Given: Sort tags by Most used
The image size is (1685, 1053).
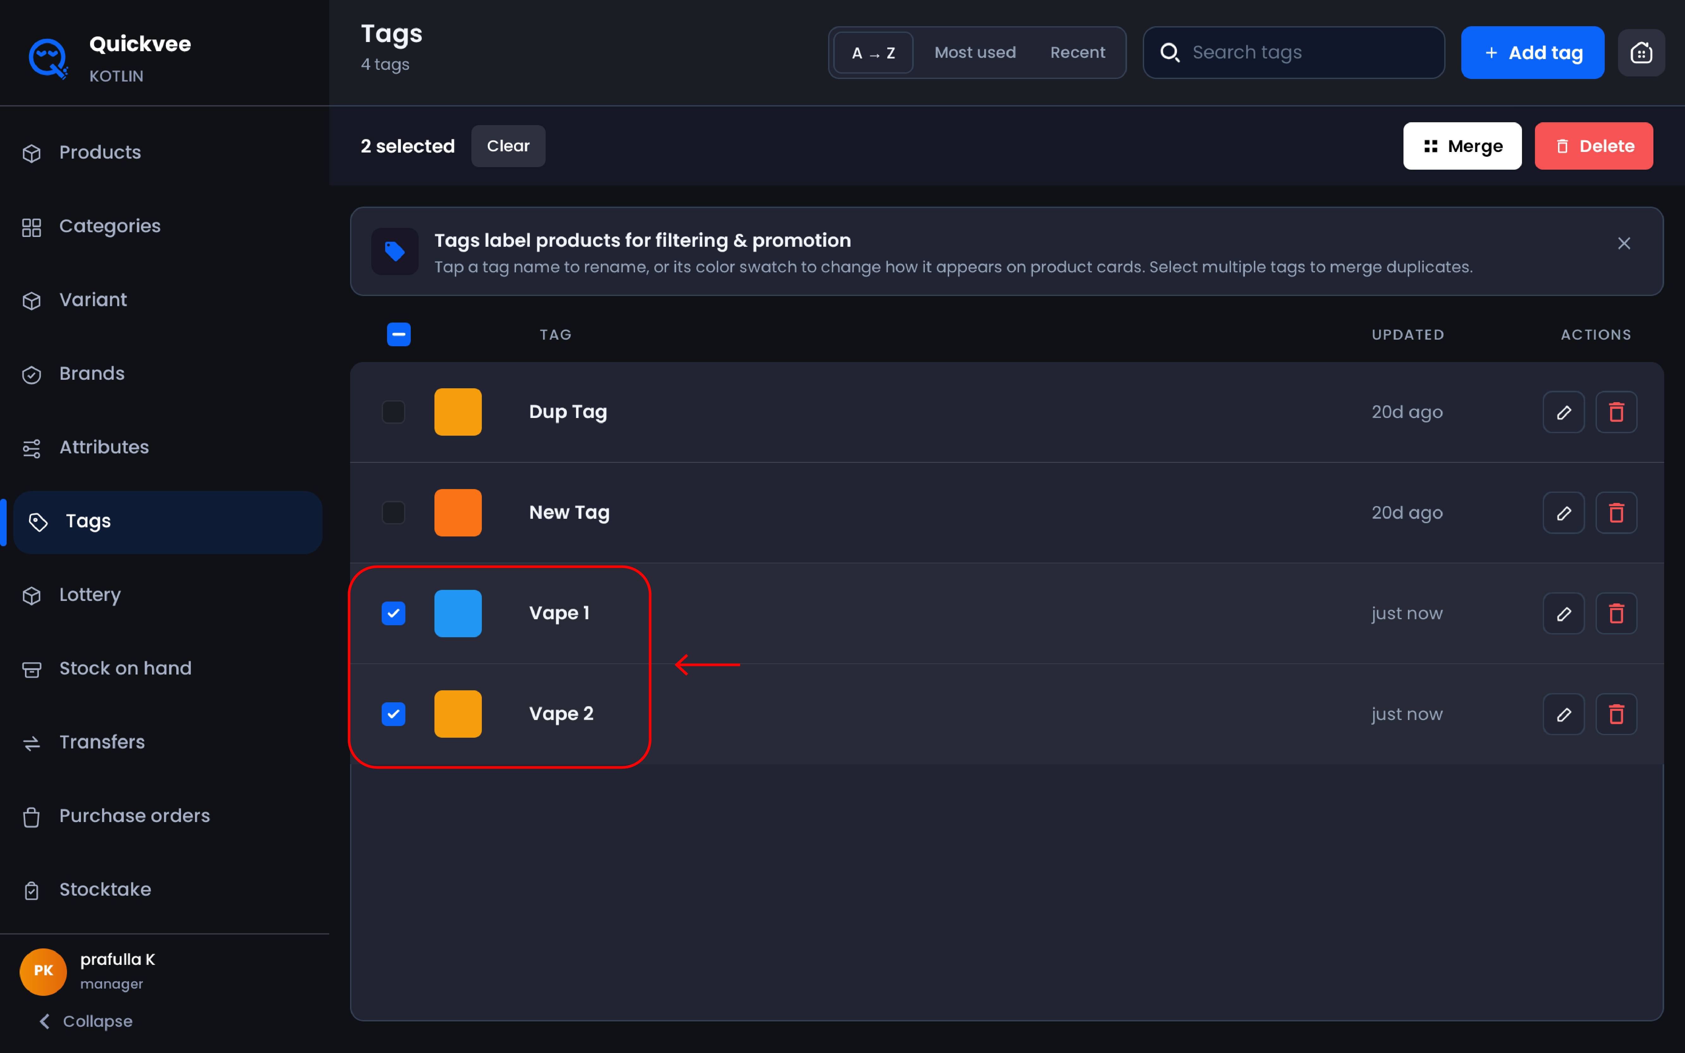Looking at the screenshot, I should 975,53.
